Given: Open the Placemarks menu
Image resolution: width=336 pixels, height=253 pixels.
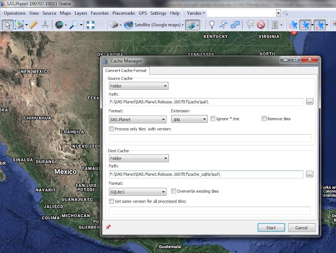Looking at the screenshot, I should [x=124, y=13].
